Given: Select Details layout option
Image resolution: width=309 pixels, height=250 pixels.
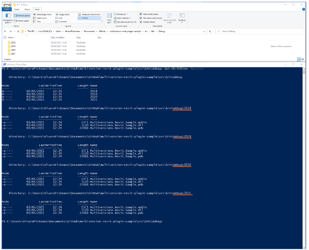Looking at the screenshot, I should point(89,18).
